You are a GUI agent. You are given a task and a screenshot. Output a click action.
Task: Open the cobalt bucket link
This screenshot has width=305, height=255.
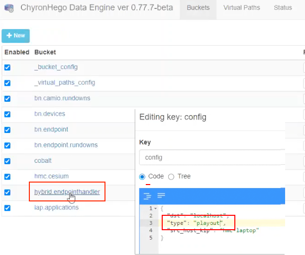[x=43, y=161]
